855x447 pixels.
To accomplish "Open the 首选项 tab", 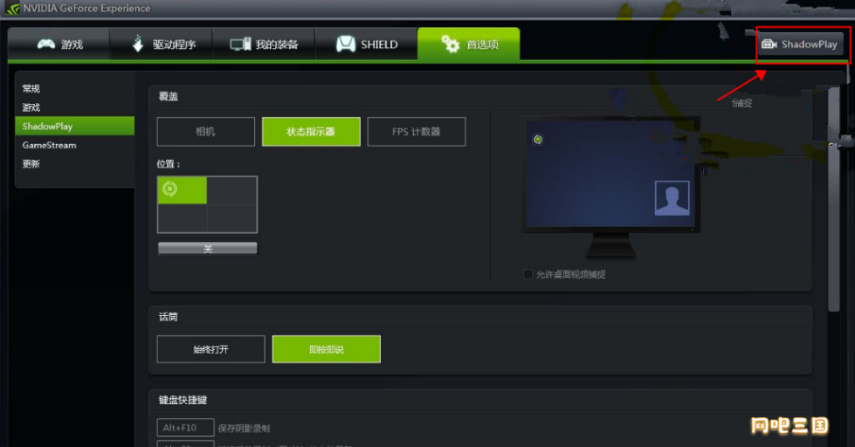I will pos(468,45).
